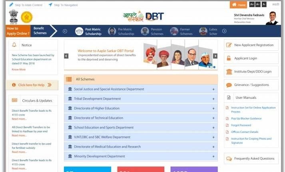Click the Aaple Sarkar DBT logo

click(143, 16)
